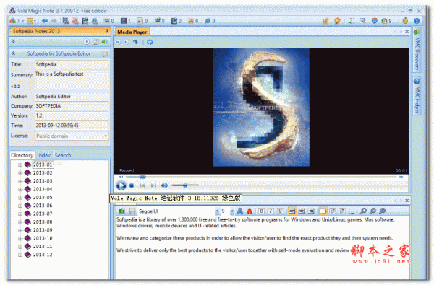This screenshot has width=434, height=285.
Task: Click the rewind arrows left of seek bar
Action: click(x=121, y=177)
